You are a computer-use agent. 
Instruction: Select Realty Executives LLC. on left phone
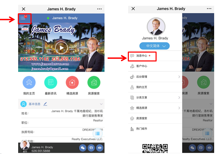(x=87, y=139)
